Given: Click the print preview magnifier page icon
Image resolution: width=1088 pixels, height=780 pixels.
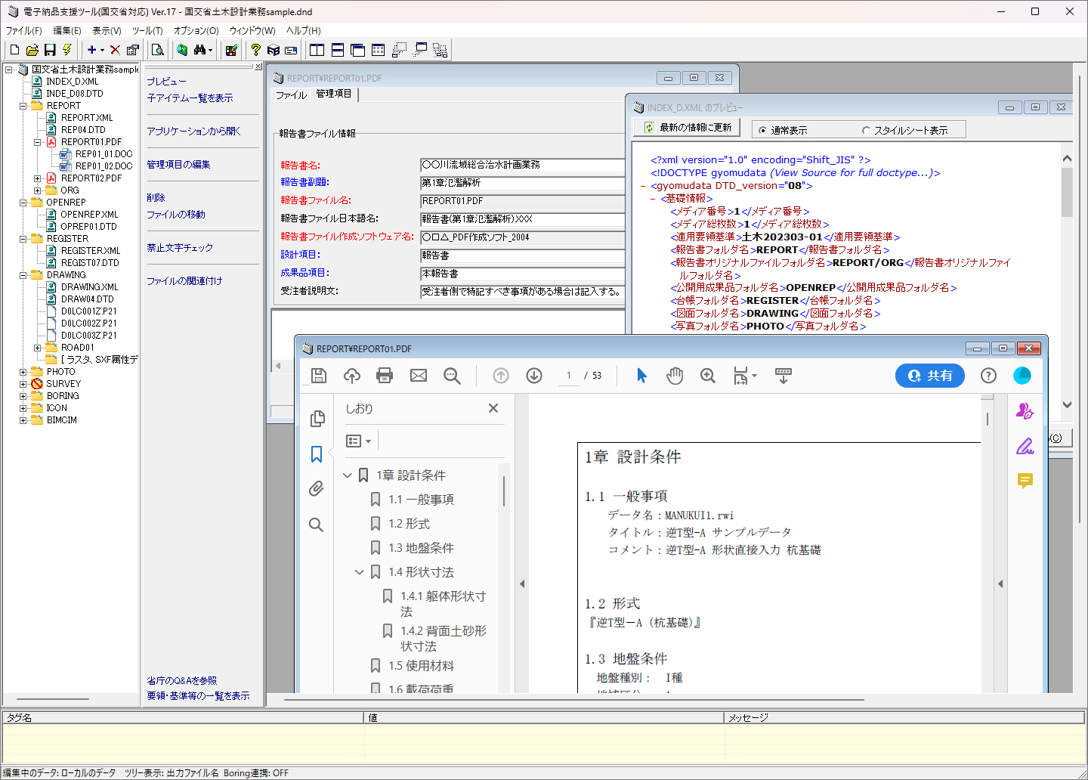Looking at the screenshot, I should (157, 50).
